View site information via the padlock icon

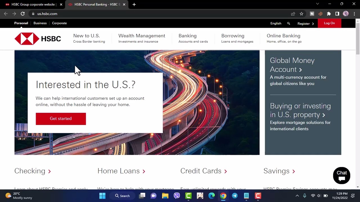tap(33, 13)
